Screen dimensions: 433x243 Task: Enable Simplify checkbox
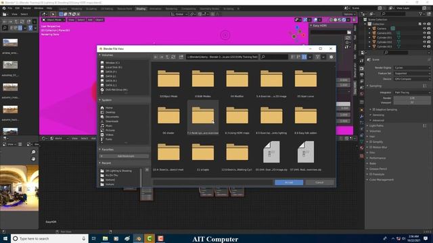point(371,142)
